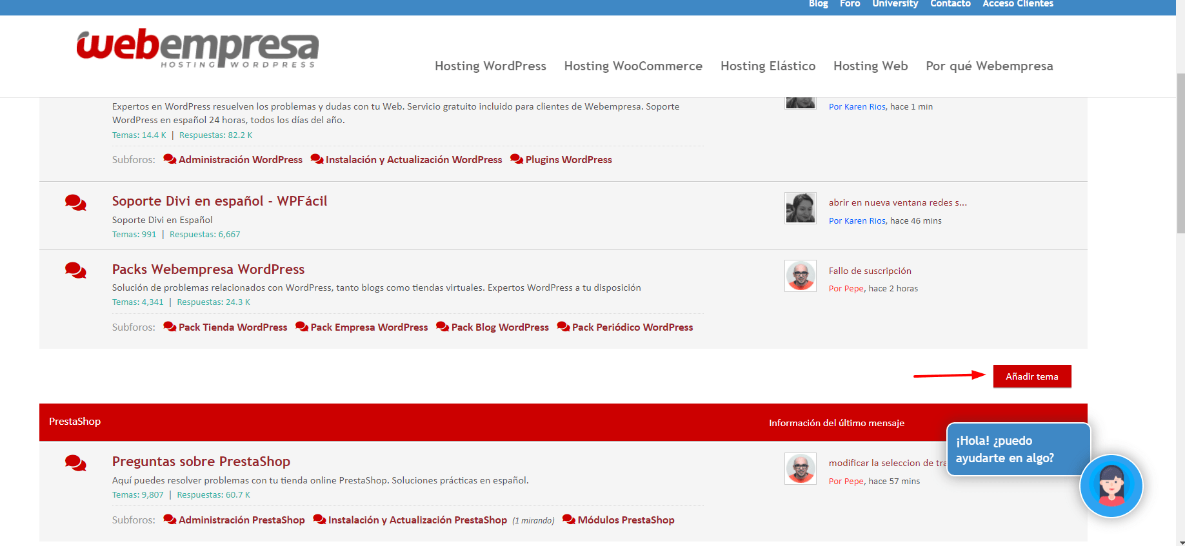Open Hosting WordPress menu item

pos(490,66)
